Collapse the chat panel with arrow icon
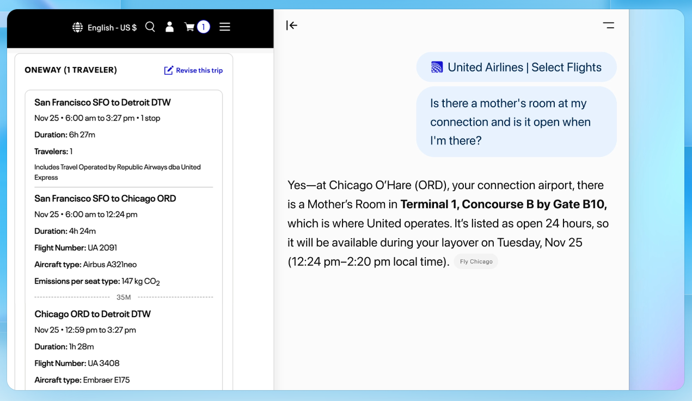Viewport: 692px width, 401px height. point(292,25)
